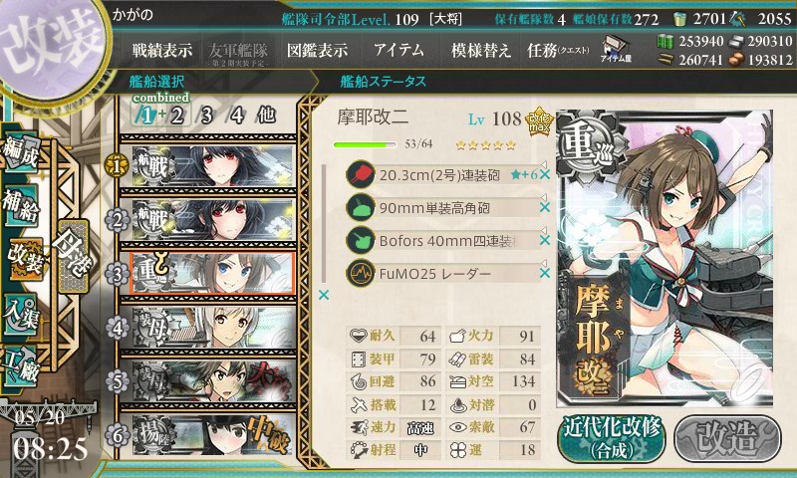This screenshot has height=478, width=797.
Task: Click the 近代化改修(合成) modernization button
Action: (x=612, y=439)
